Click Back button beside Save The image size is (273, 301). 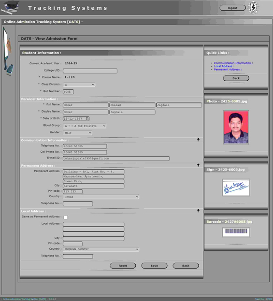(186, 266)
